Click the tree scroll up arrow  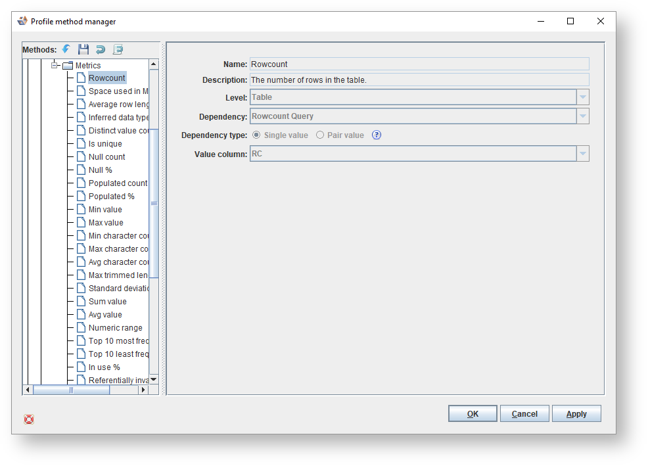point(154,64)
